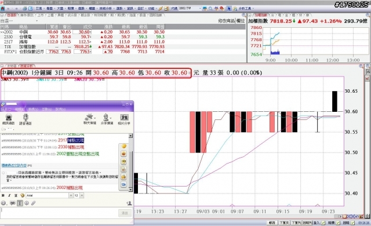Start a webcam call in chat window
Screen dimensions: 371x226
[x=9, y=119]
